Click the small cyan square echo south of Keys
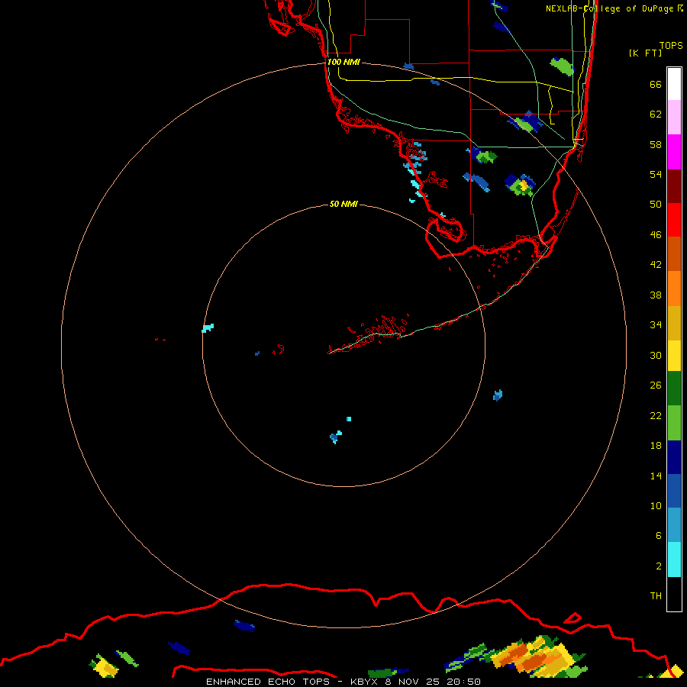687x687 pixels. coord(349,419)
